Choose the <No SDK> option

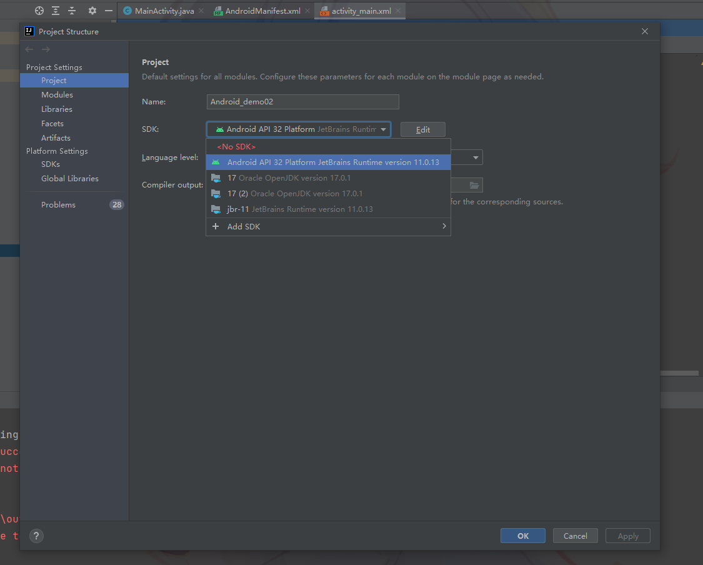coord(328,147)
